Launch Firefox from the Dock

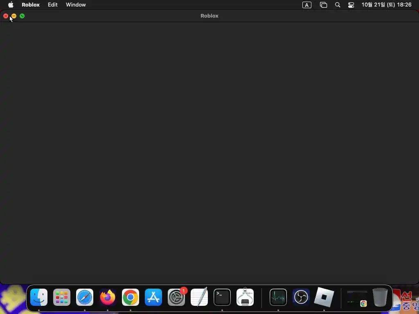108,297
